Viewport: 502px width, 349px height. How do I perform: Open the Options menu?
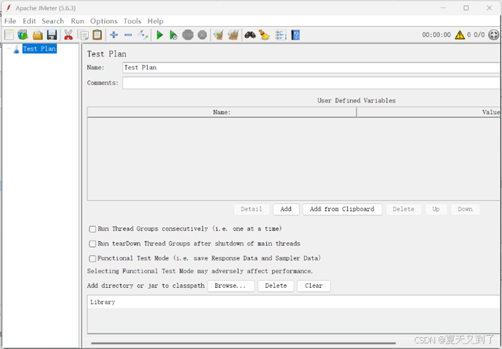(103, 21)
